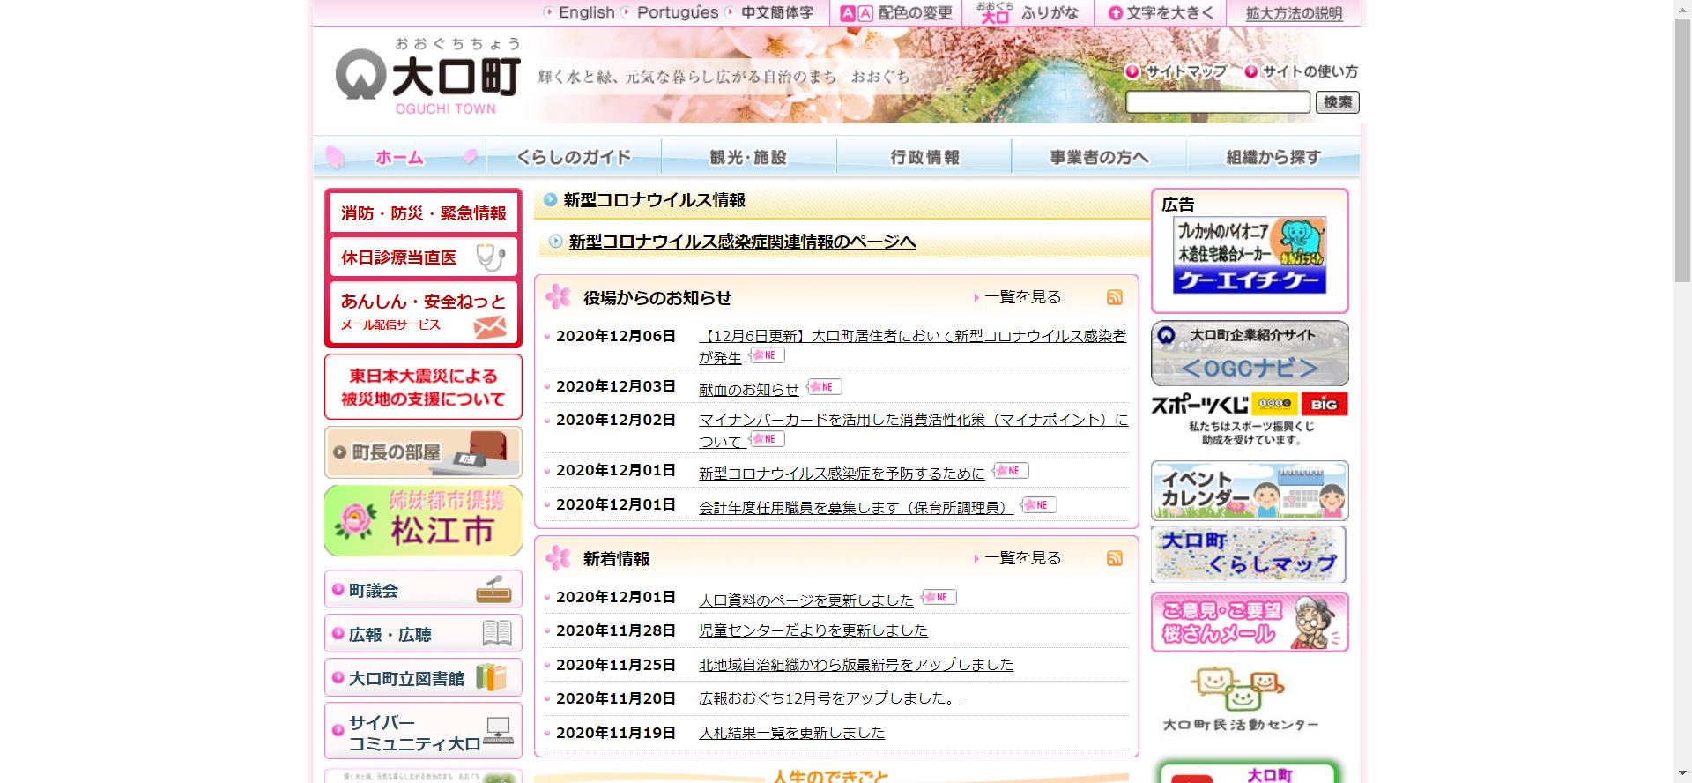The width and height of the screenshot is (1692, 783).
Task: Open 大口町立図書館 sidebar item
Action: (x=423, y=678)
